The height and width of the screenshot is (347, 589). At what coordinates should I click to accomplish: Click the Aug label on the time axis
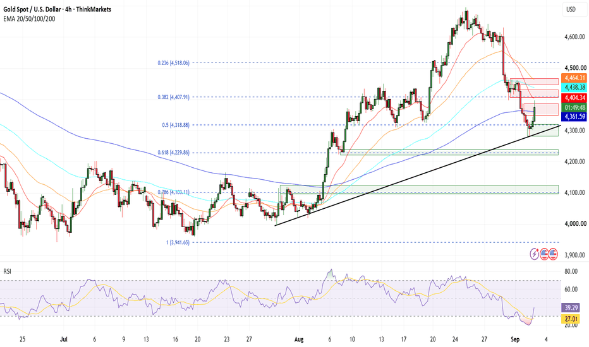[299, 339]
